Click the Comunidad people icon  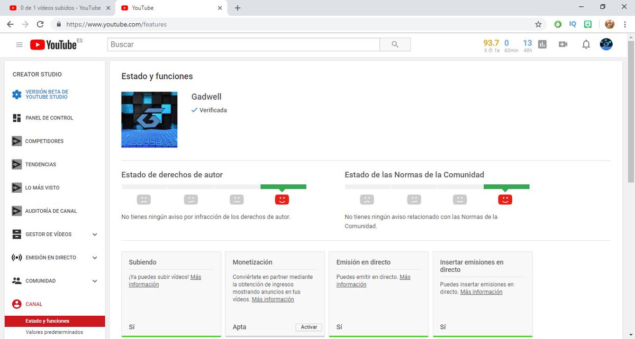(x=16, y=281)
